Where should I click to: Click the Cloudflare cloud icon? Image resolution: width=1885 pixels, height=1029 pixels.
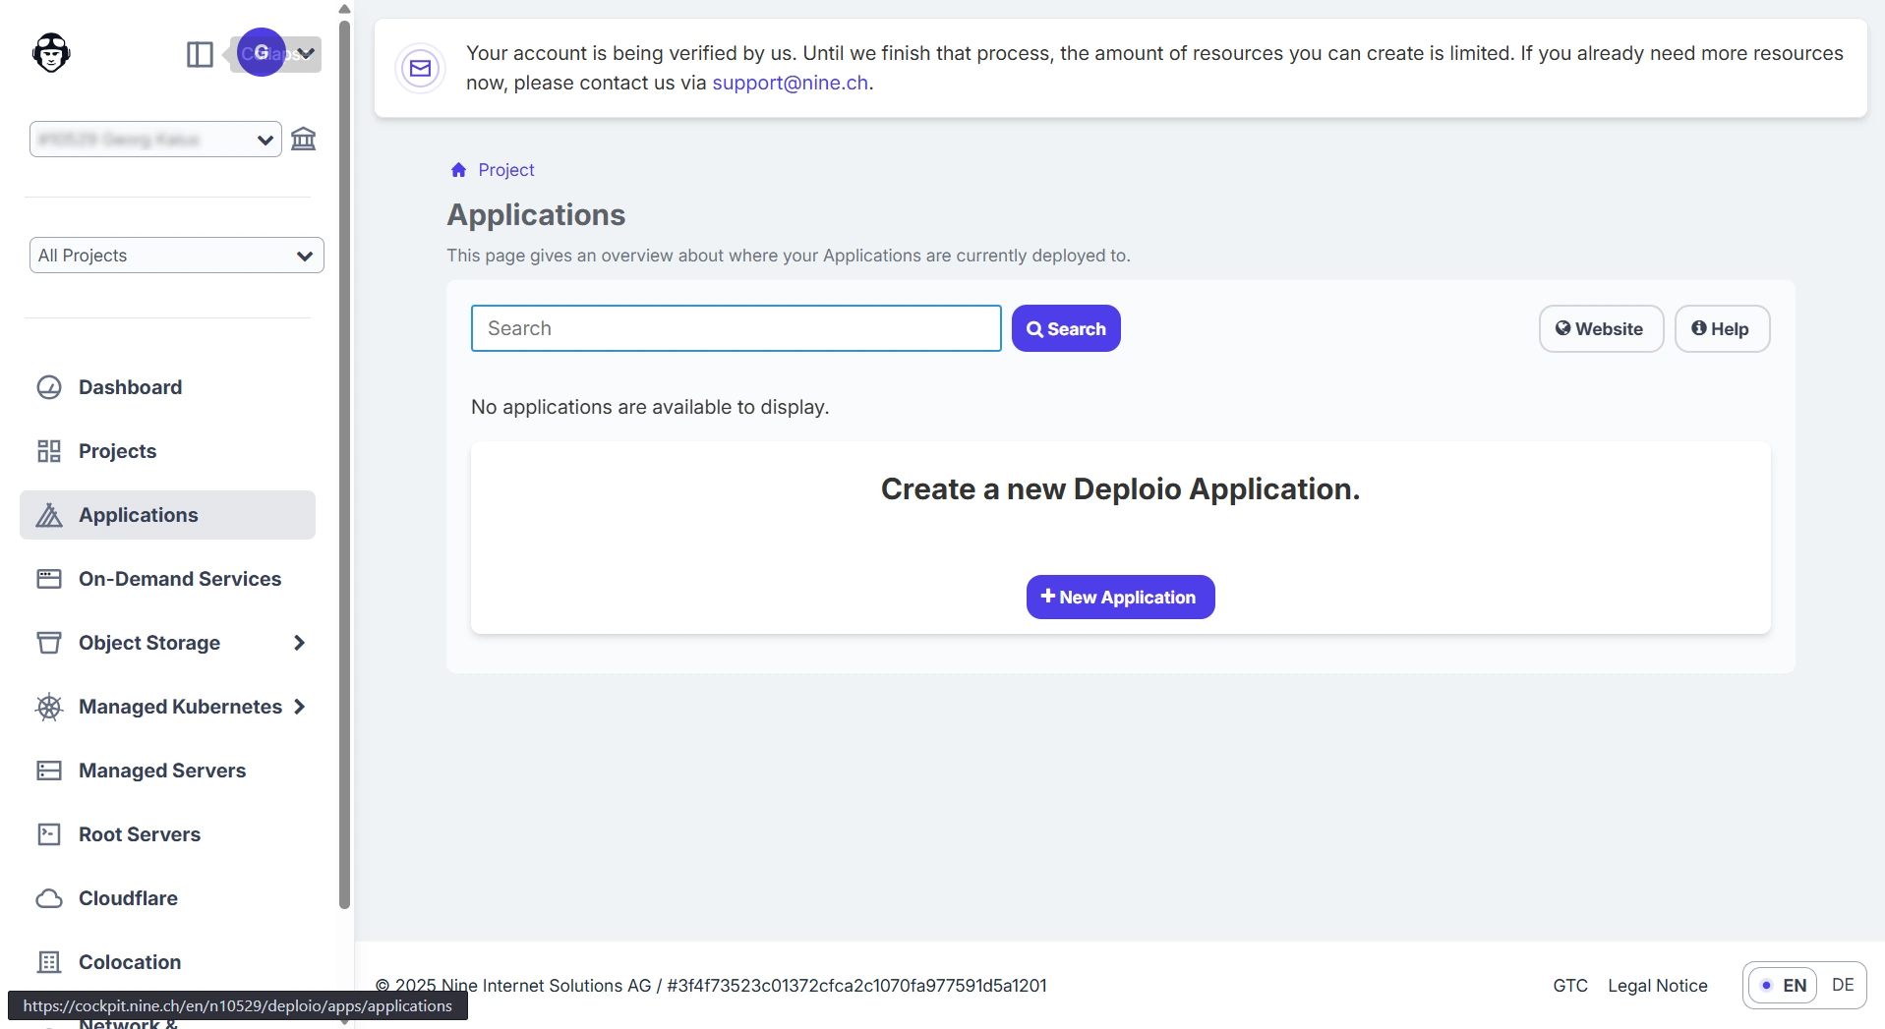[x=49, y=898]
